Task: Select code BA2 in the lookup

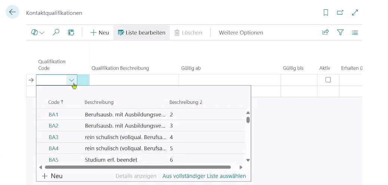Action: point(53,126)
